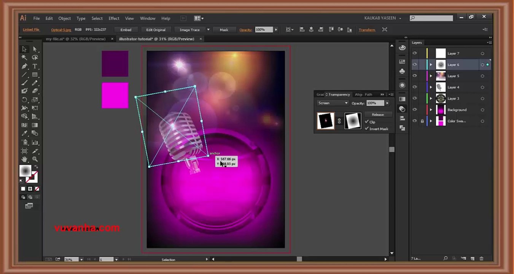Open the Window menu
This screenshot has height=274, width=514.
click(x=148, y=18)
